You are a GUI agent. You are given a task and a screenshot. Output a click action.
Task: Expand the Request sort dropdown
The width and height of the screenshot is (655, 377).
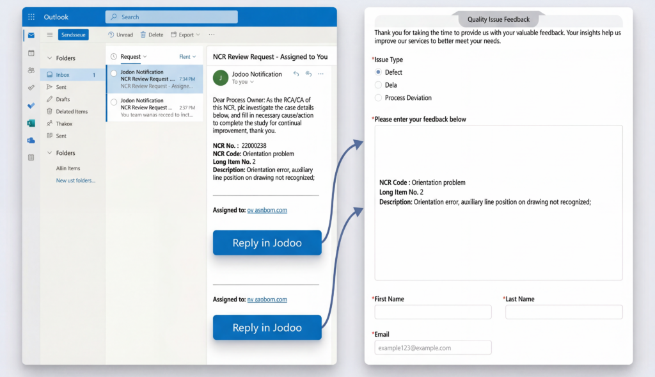133,57
